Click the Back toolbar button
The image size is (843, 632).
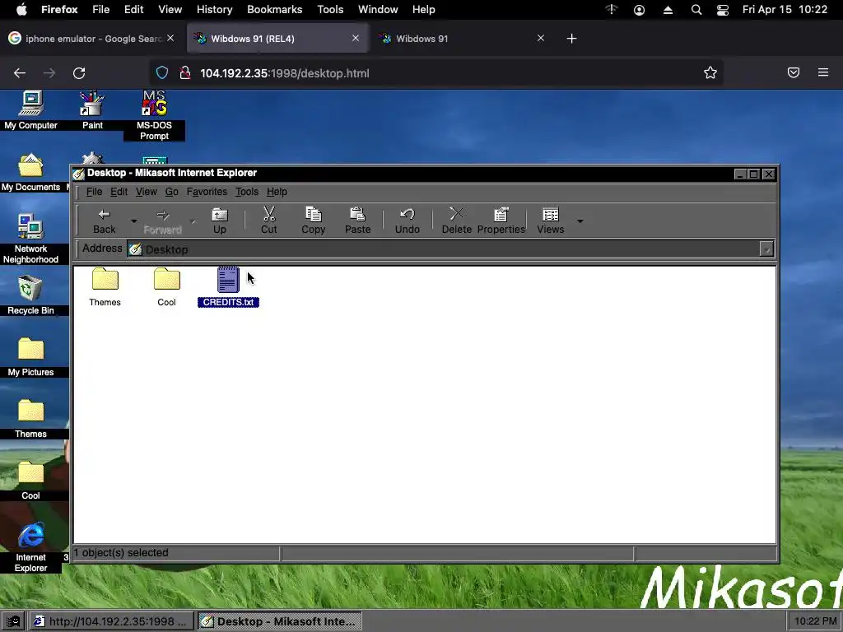105,221
